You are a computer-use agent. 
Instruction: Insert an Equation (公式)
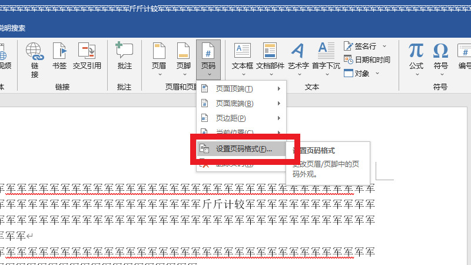tap(416, 59)
